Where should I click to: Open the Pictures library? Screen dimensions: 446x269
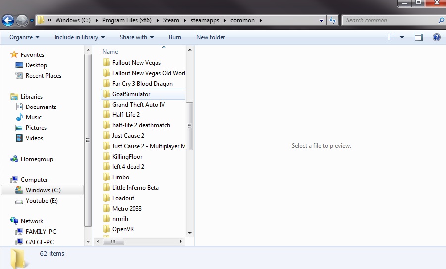coord(36,128)
